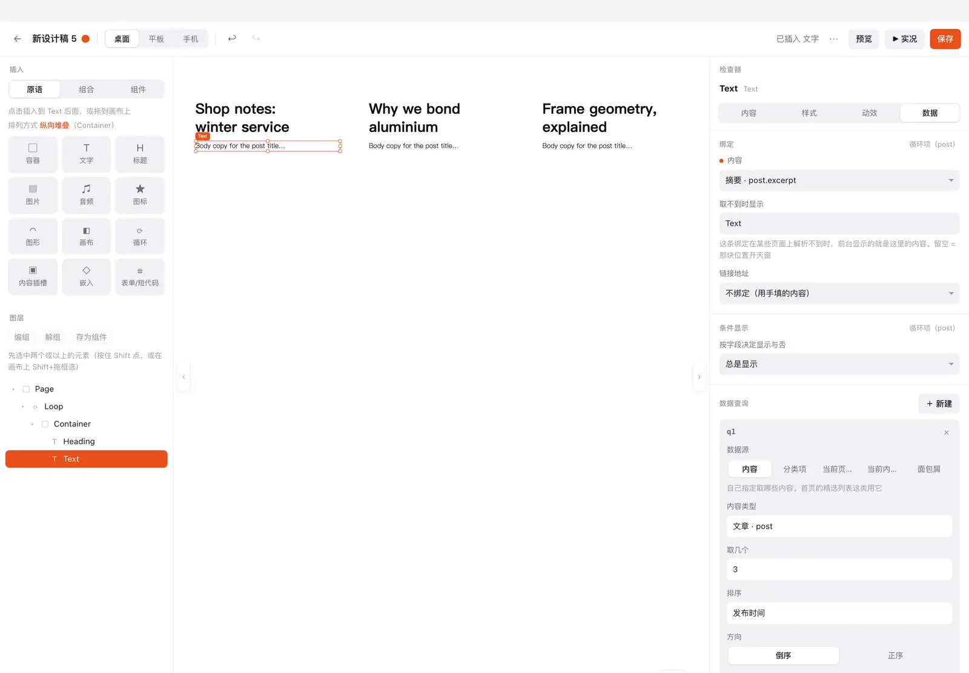This screenshot has height=673, width=969.
Task: Click the 实况 live button
Action: [x=905, y=39]
